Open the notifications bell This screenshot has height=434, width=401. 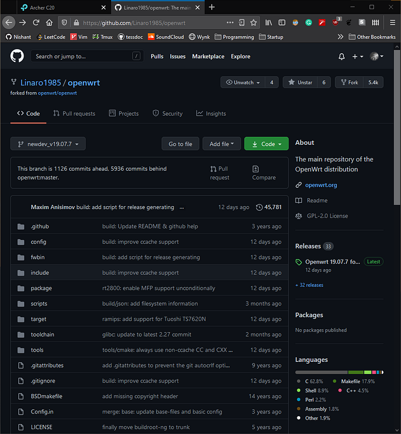(341, 57)
